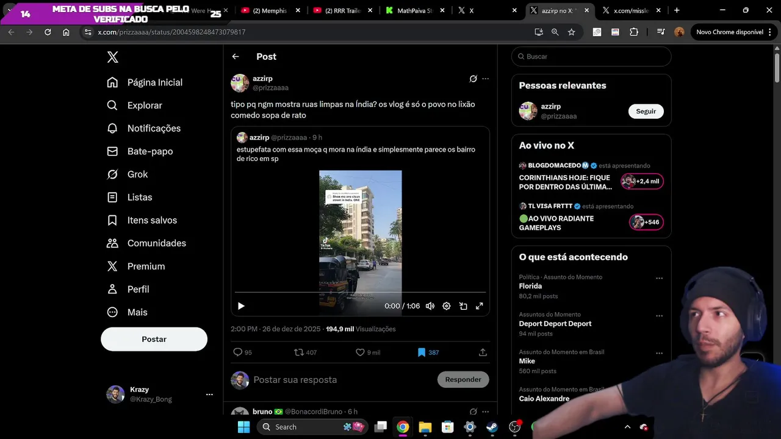Screen dimensions: 781x439
Task: Open Página Inicial in sidebar
Action: coord(145,82)
